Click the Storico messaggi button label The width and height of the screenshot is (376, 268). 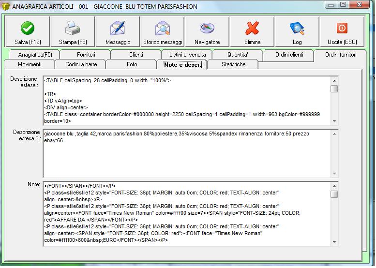pyautogui.click(x=163, y=42)
